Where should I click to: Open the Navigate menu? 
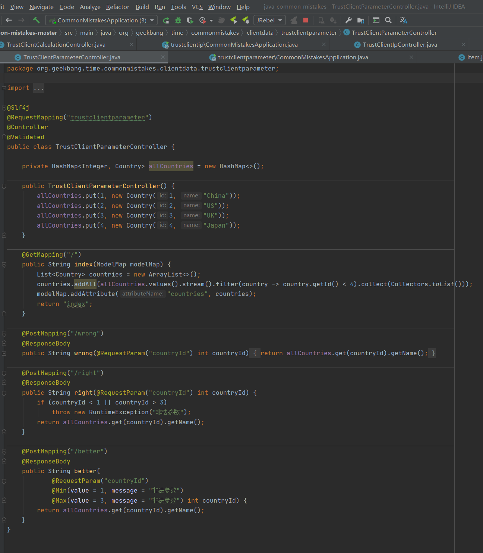(41, 7)
